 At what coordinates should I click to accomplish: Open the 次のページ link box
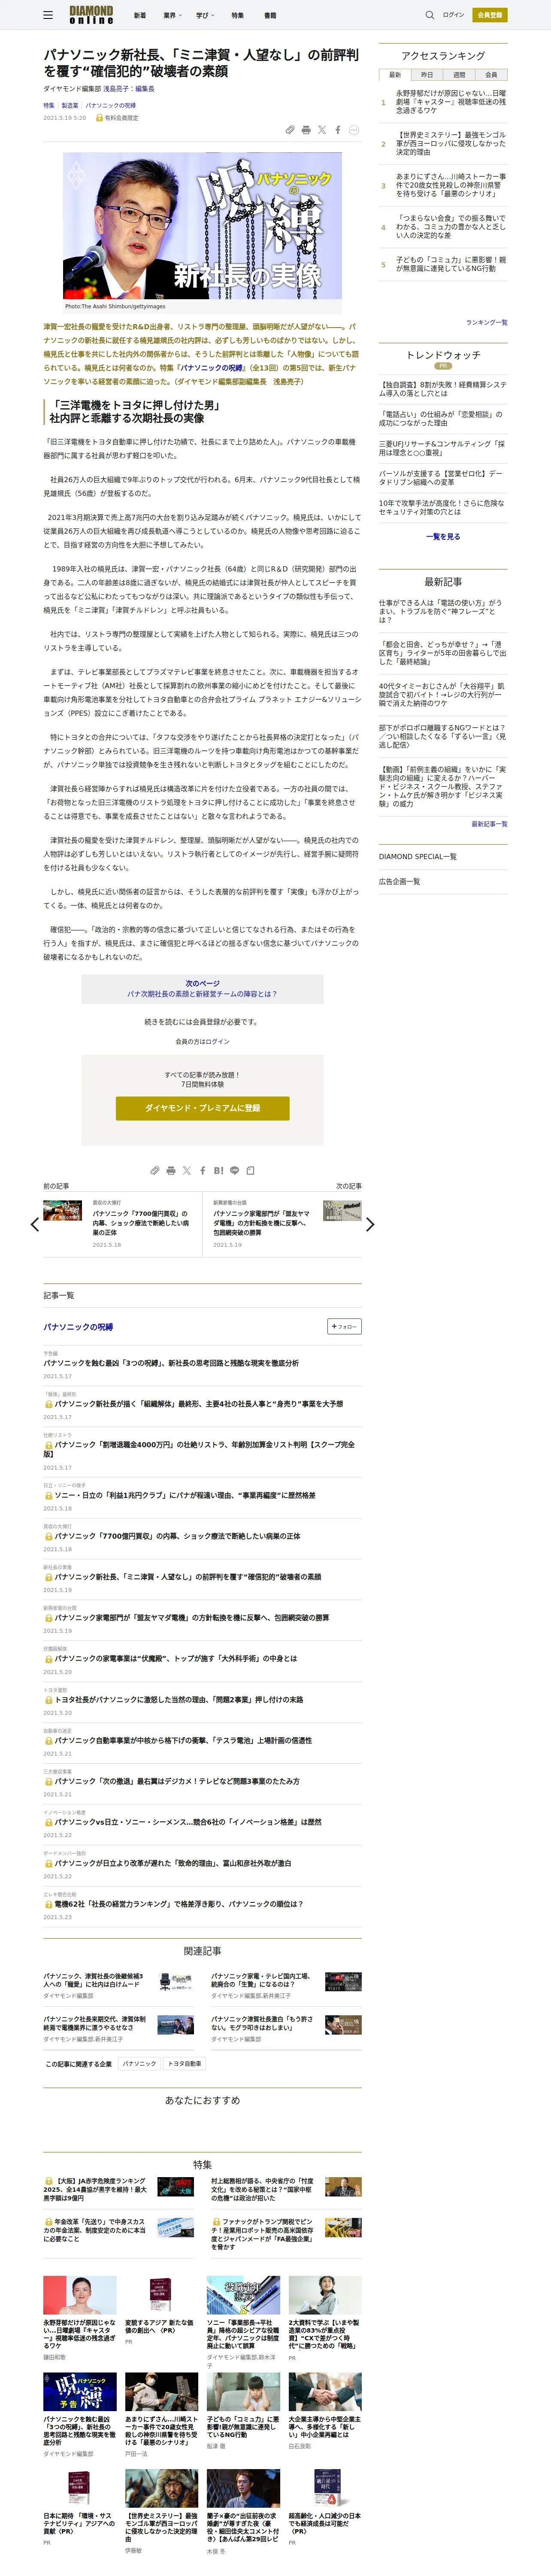click(x=202, y=989)
